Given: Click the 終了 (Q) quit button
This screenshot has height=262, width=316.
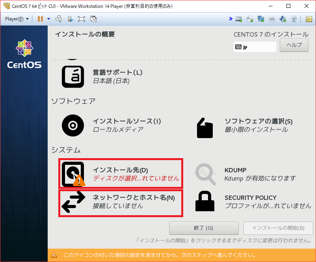Looking at the screenshot, I should pos(204,228).
